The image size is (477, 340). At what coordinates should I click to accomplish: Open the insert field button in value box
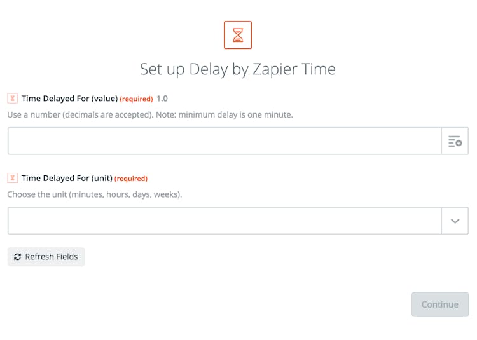(455, 141)
